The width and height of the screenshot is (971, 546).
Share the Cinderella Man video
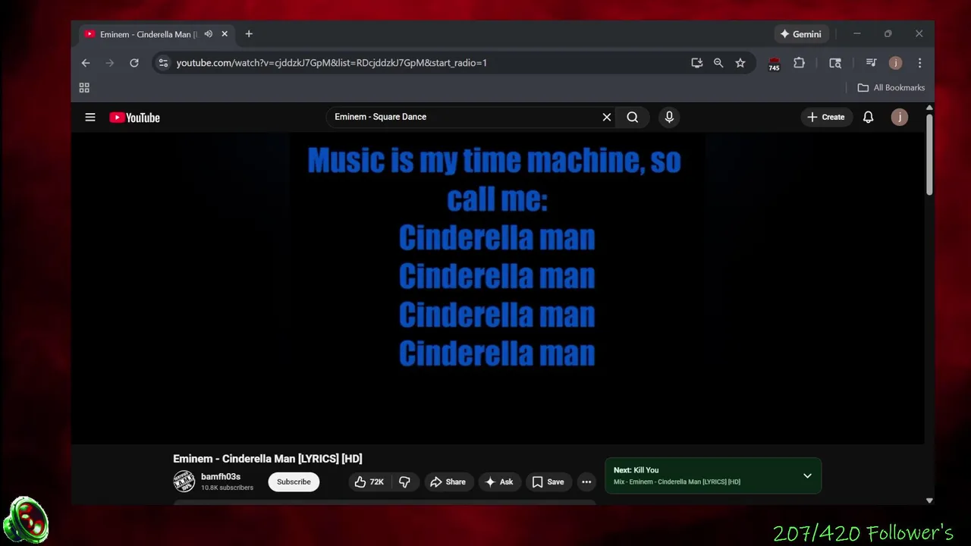[448, 482]
